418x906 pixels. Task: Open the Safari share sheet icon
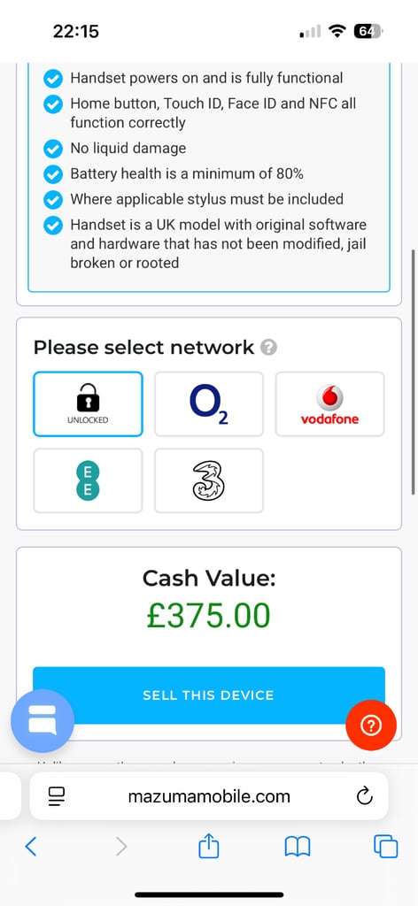point(209,847)
